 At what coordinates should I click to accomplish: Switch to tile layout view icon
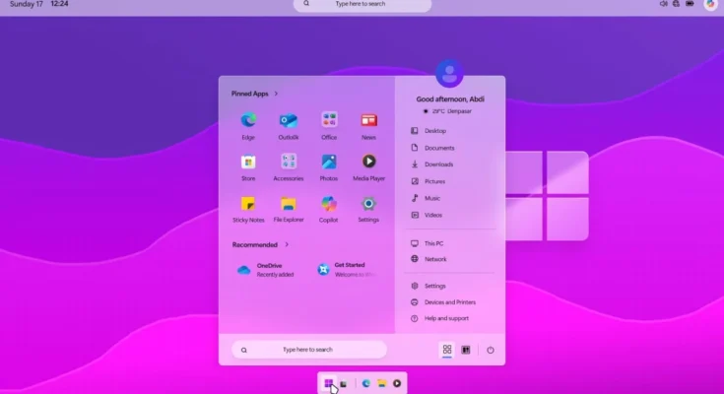coord(466,350)
